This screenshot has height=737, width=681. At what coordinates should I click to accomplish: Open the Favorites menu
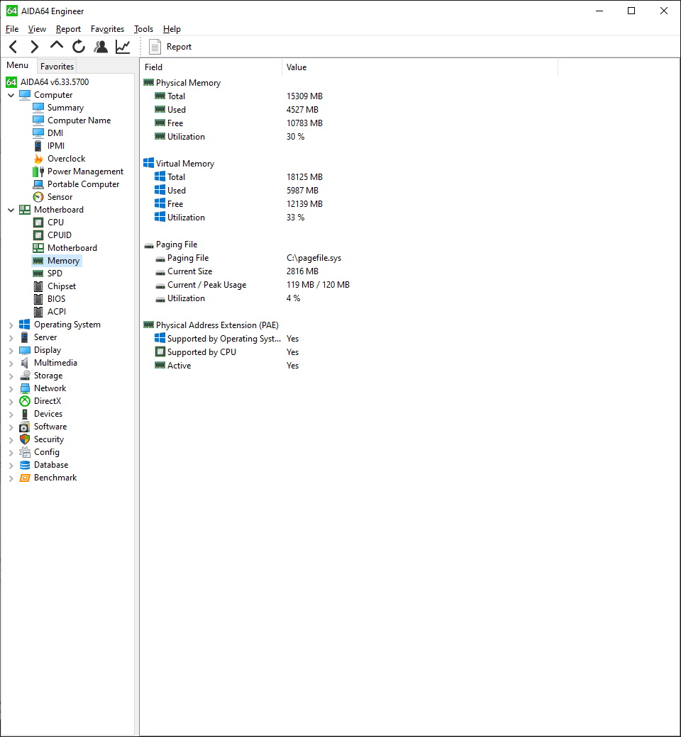[107, 29]
